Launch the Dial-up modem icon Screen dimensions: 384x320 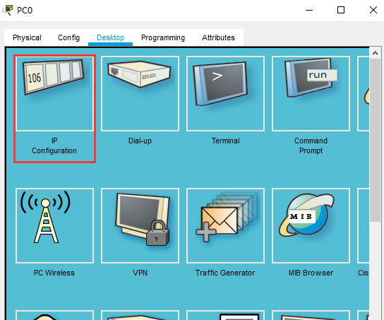[x=140, y=94]
